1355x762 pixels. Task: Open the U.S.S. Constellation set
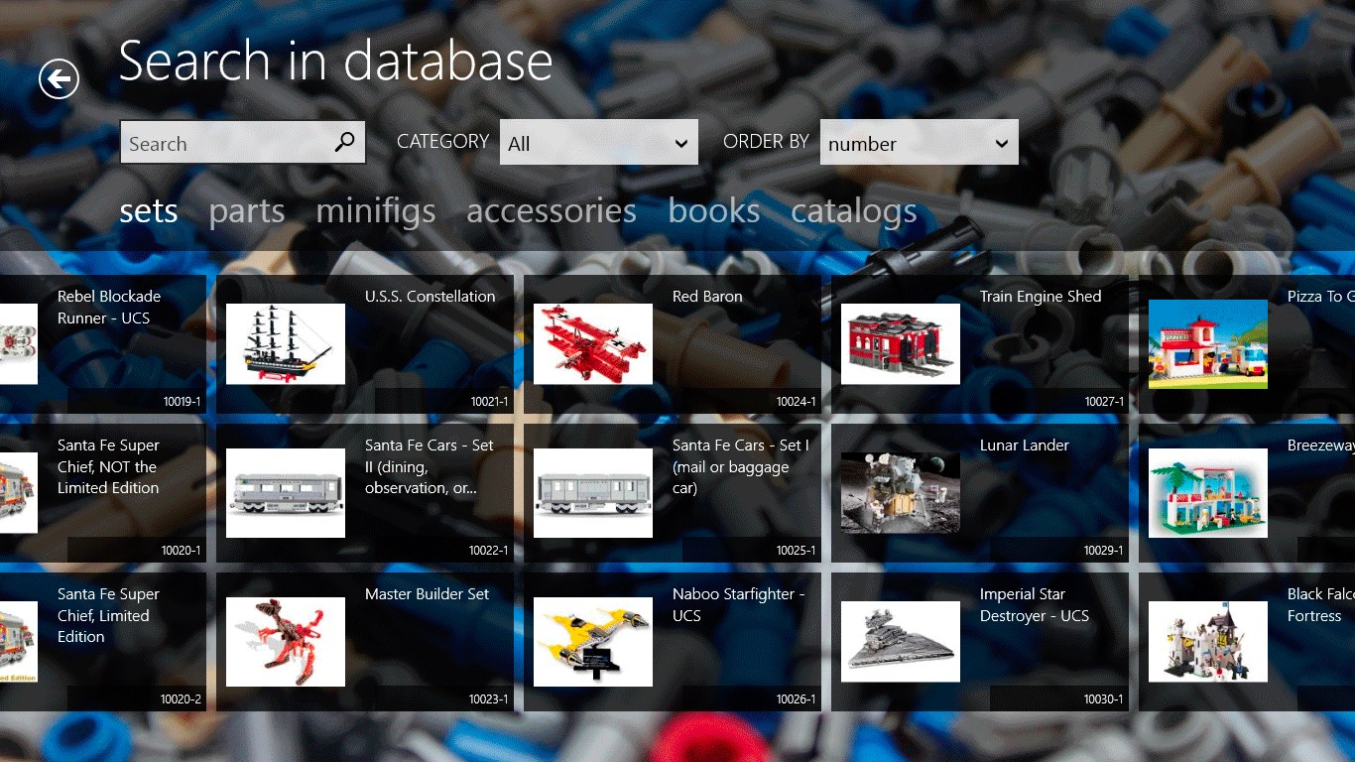point(365,344)
